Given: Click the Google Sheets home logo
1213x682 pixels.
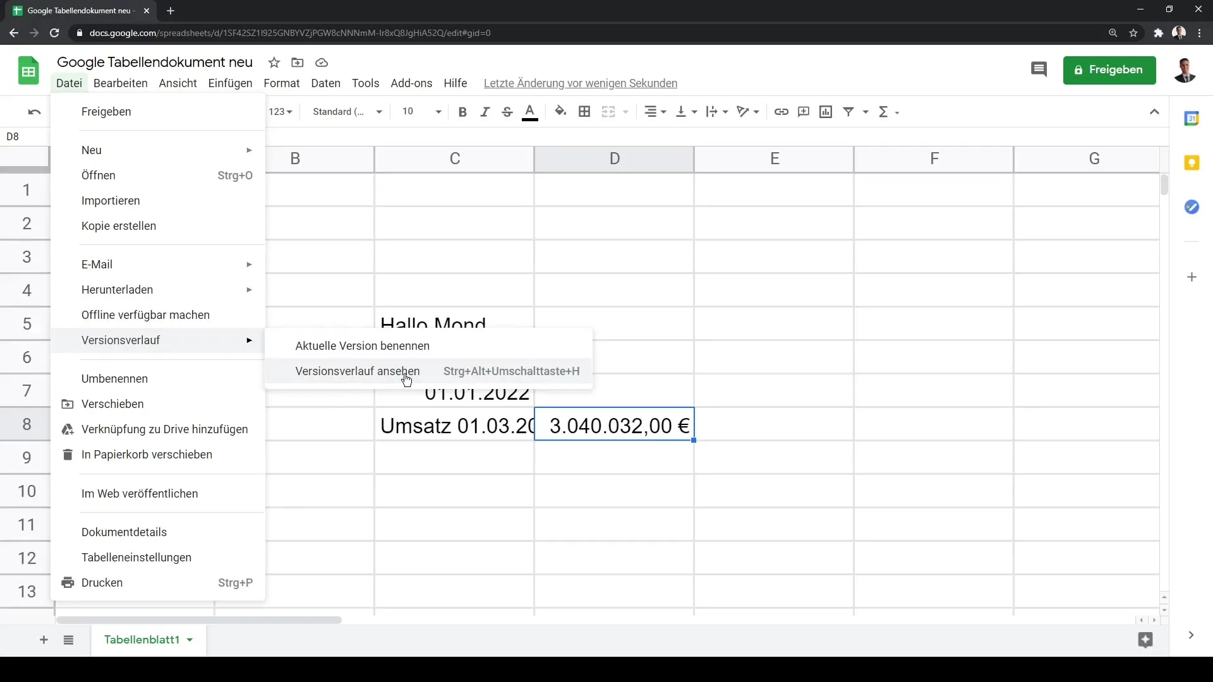Looking at the screenshot, I should point(28,70).
